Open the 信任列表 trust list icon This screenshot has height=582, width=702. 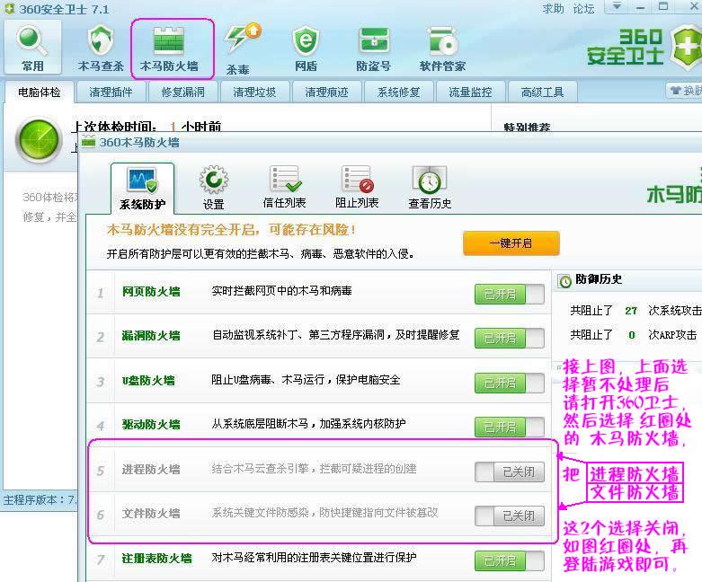[284, 181]
